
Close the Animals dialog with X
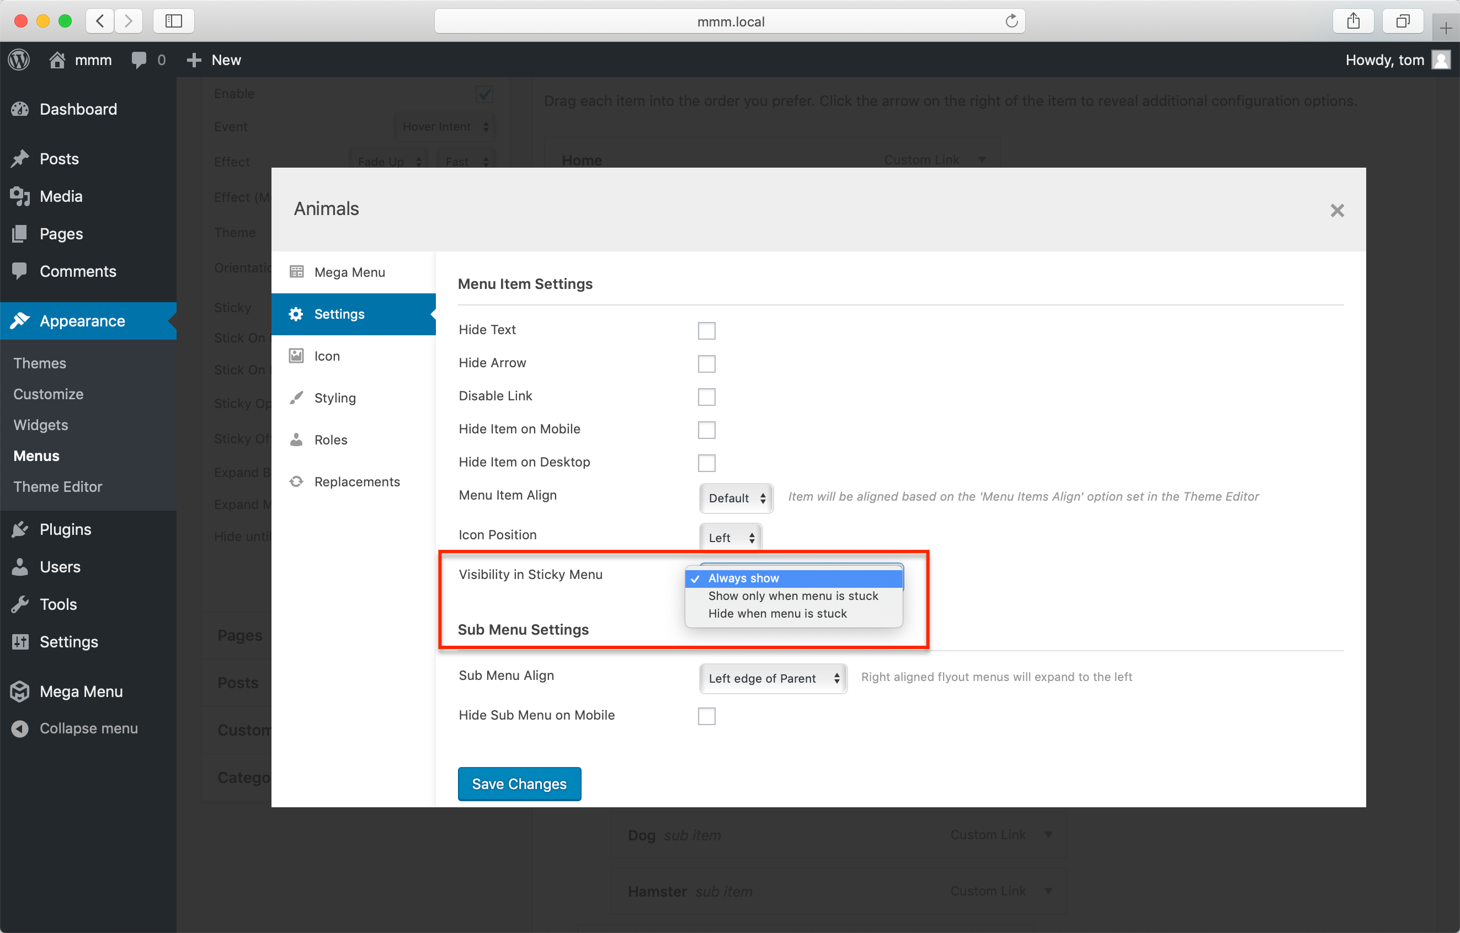[x=1336, y=210]
